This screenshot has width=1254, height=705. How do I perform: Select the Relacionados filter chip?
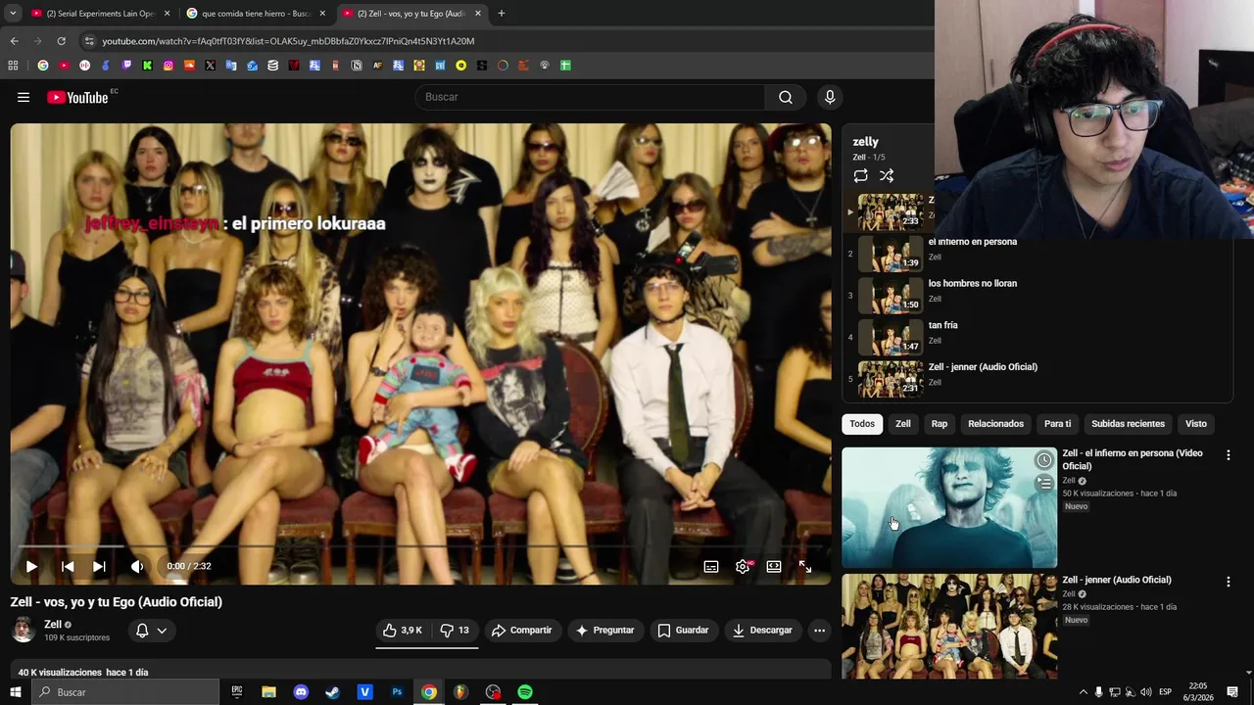(x=995, y=424)
